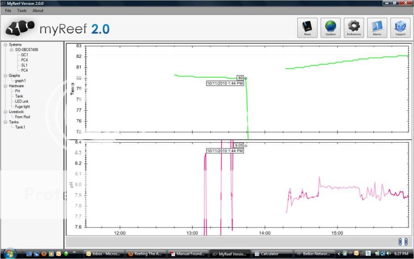Click the Hardware category label
414x259 pixels.
tap(16, 86)
